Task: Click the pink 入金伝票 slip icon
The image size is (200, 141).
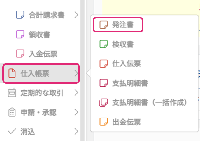Action: point(20,54)
